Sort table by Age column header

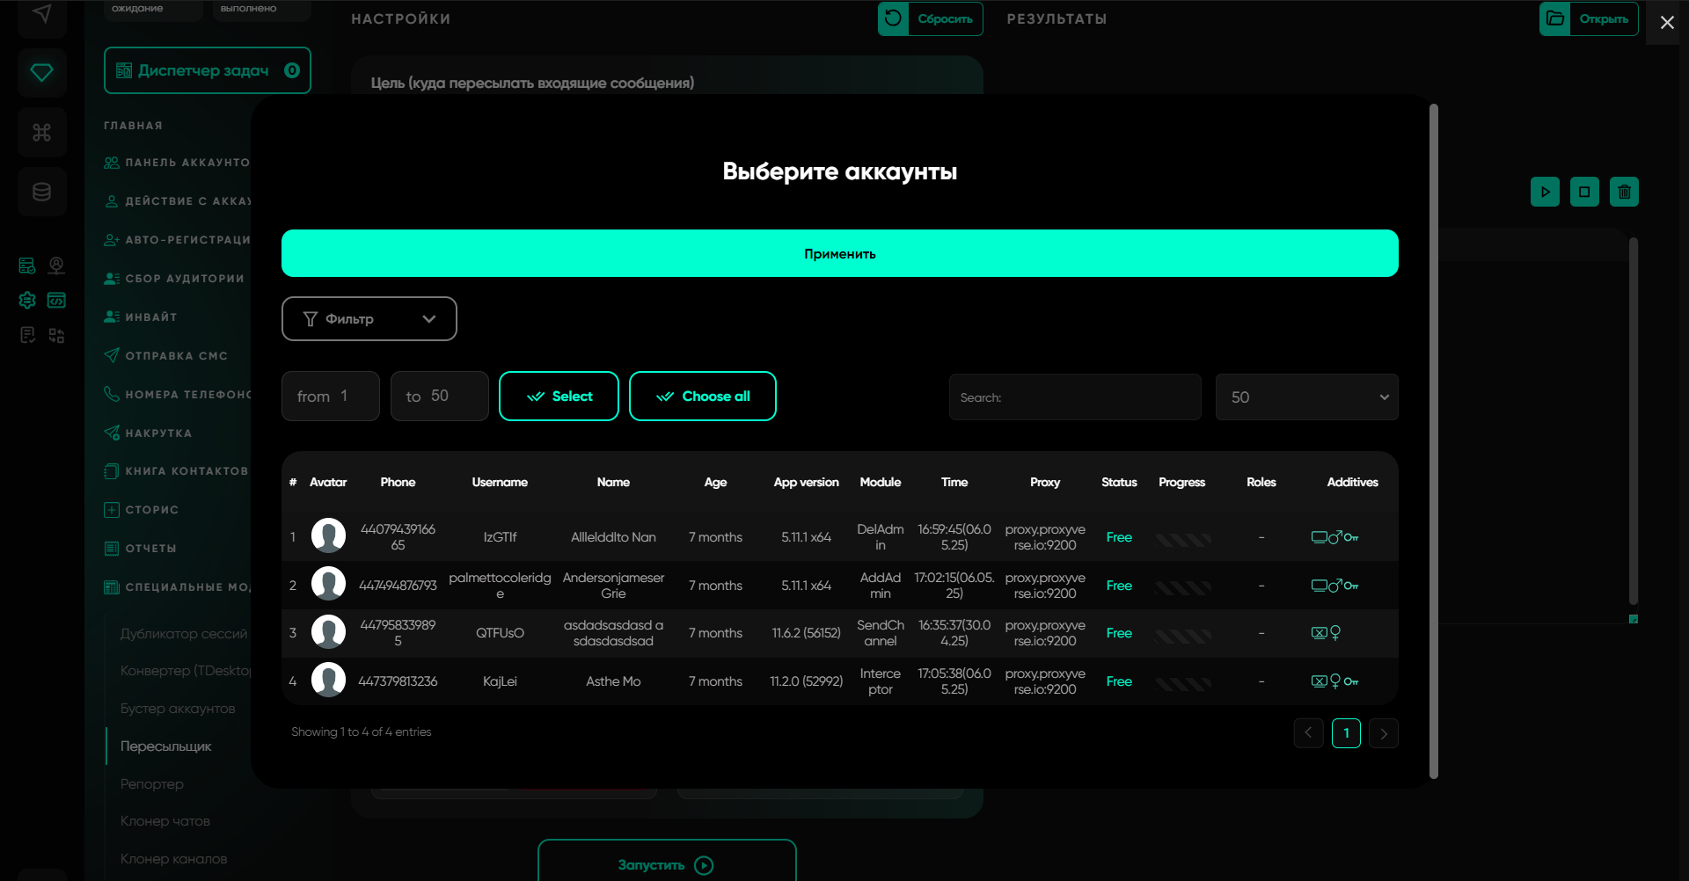click(x=715, y=482)
